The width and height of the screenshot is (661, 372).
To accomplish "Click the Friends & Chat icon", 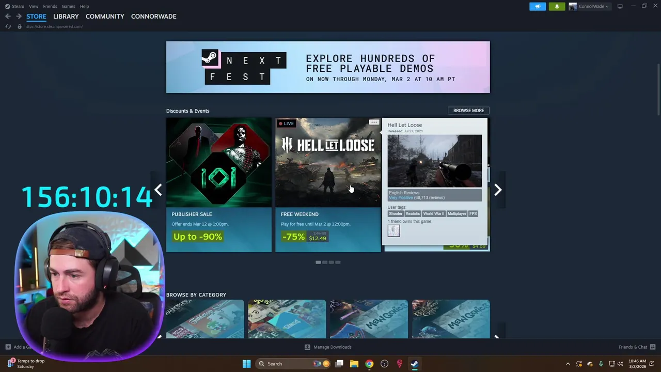I will pos(653,347).
